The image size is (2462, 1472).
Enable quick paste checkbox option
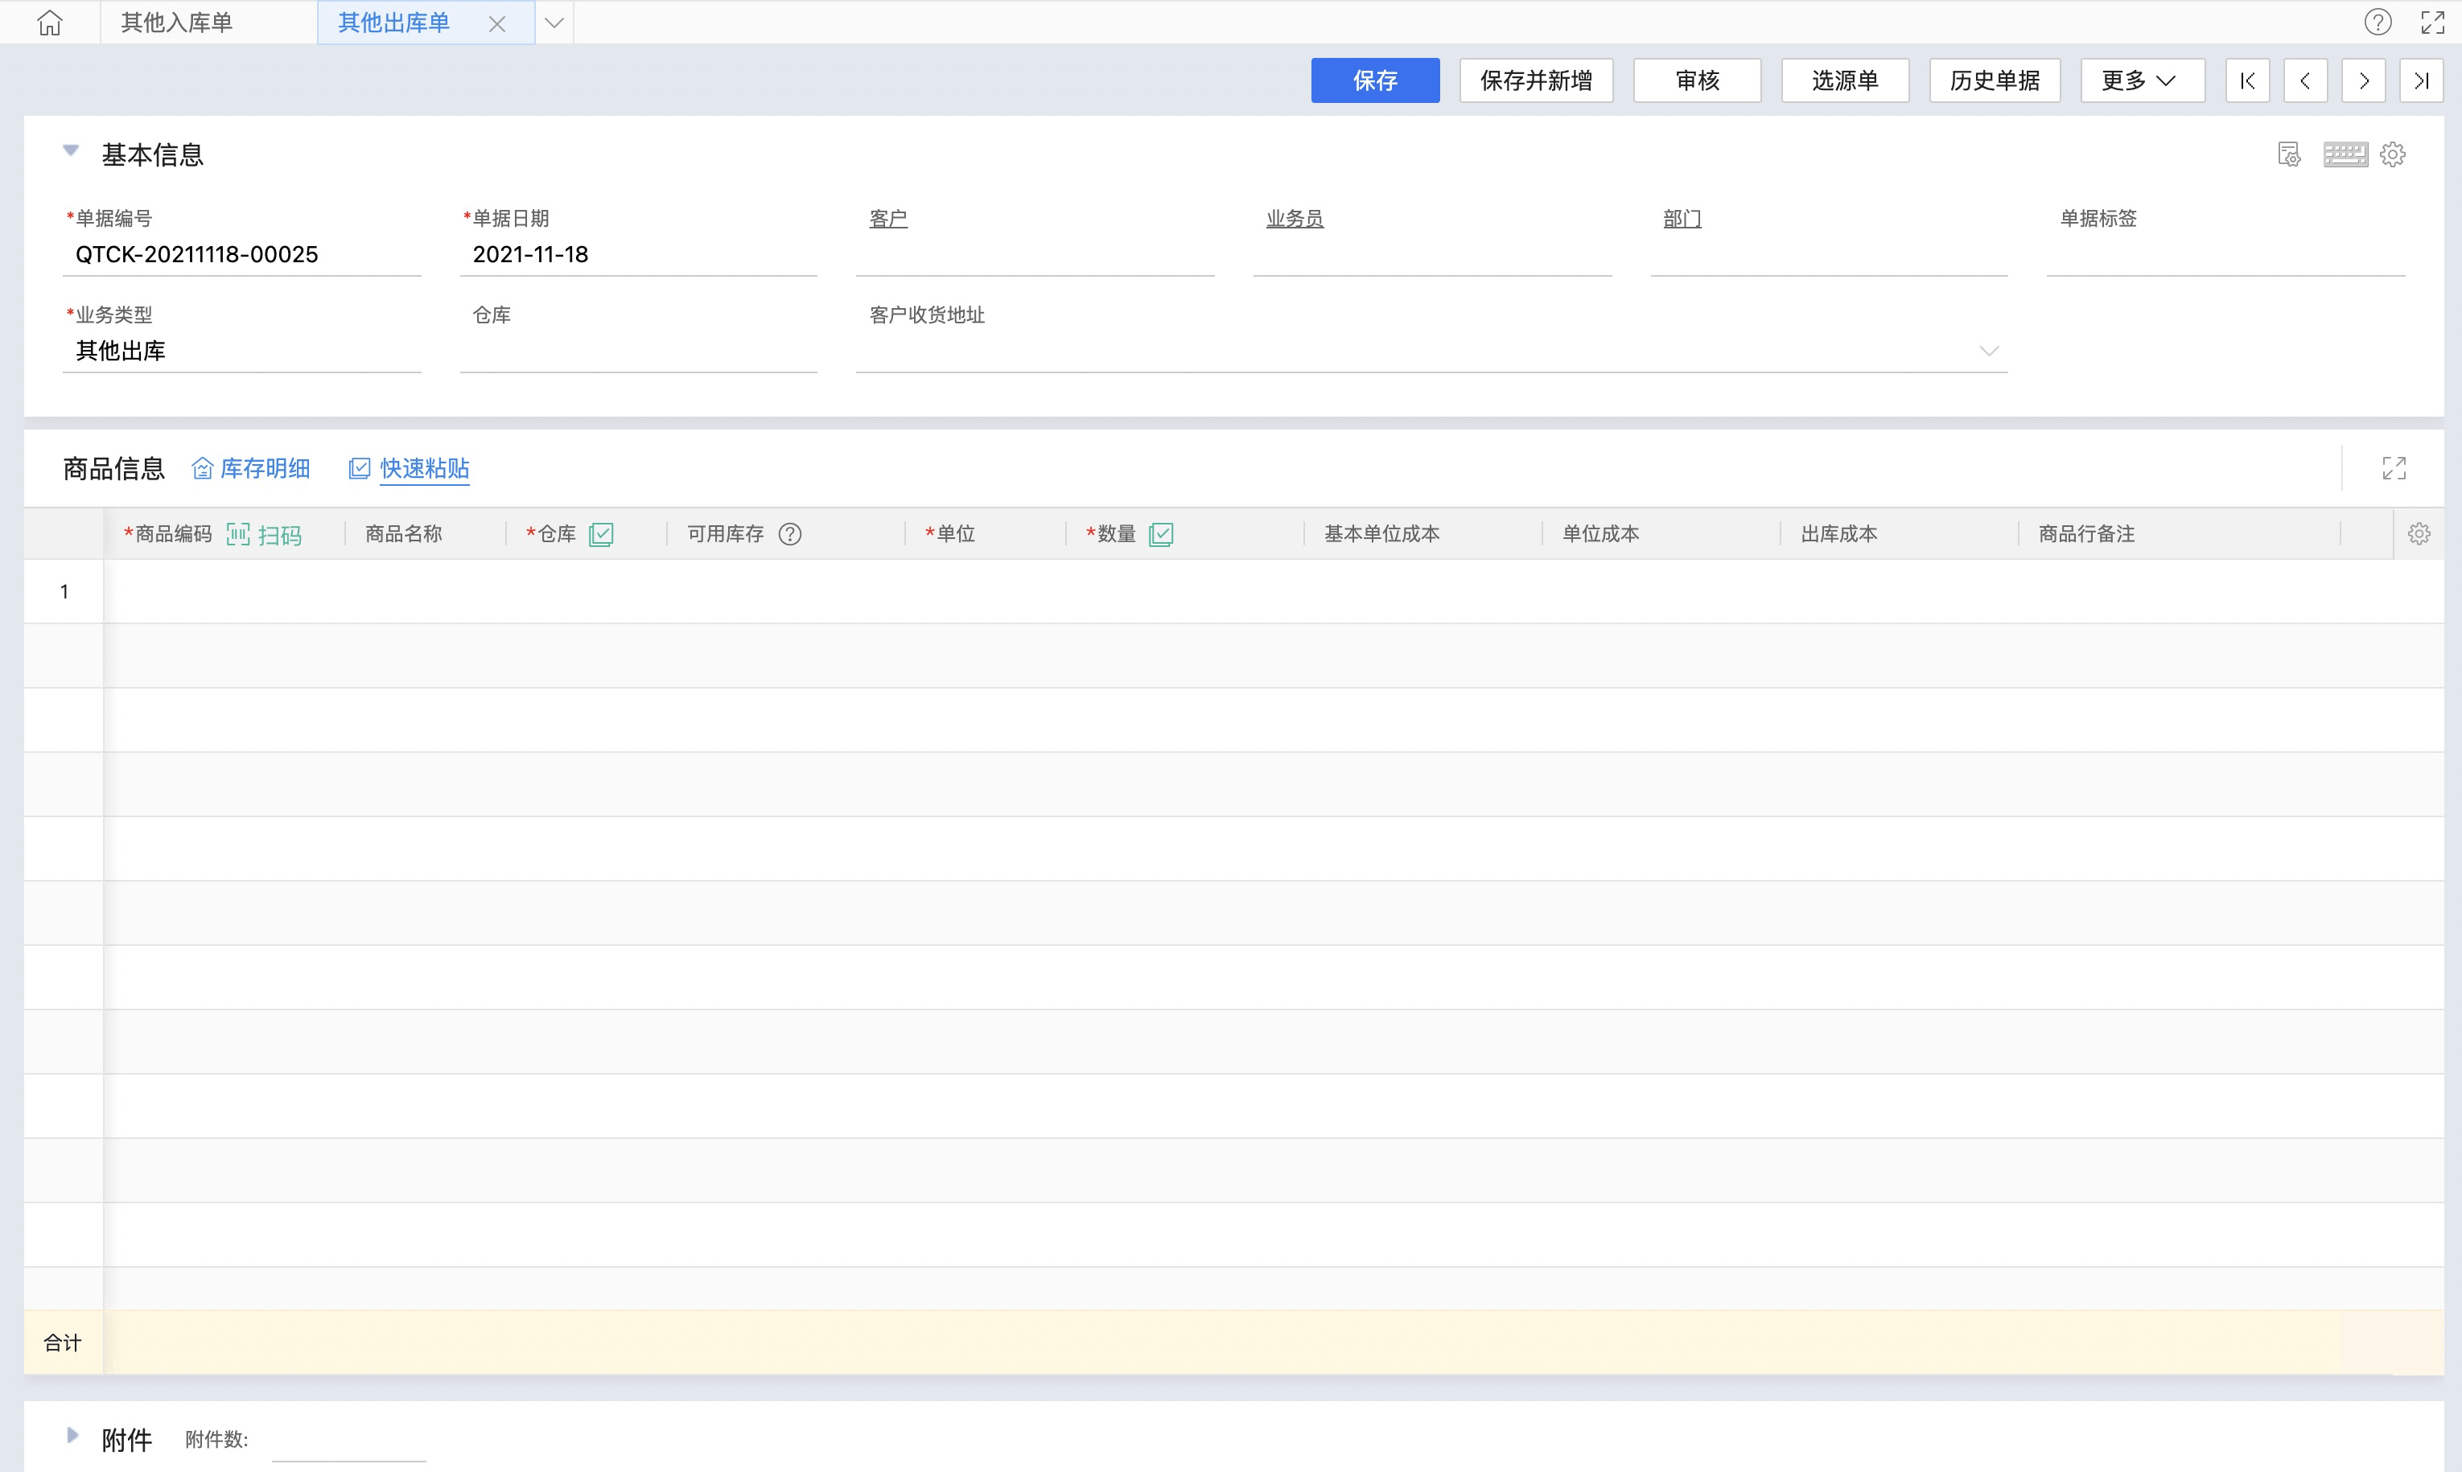tap(360, 468)
